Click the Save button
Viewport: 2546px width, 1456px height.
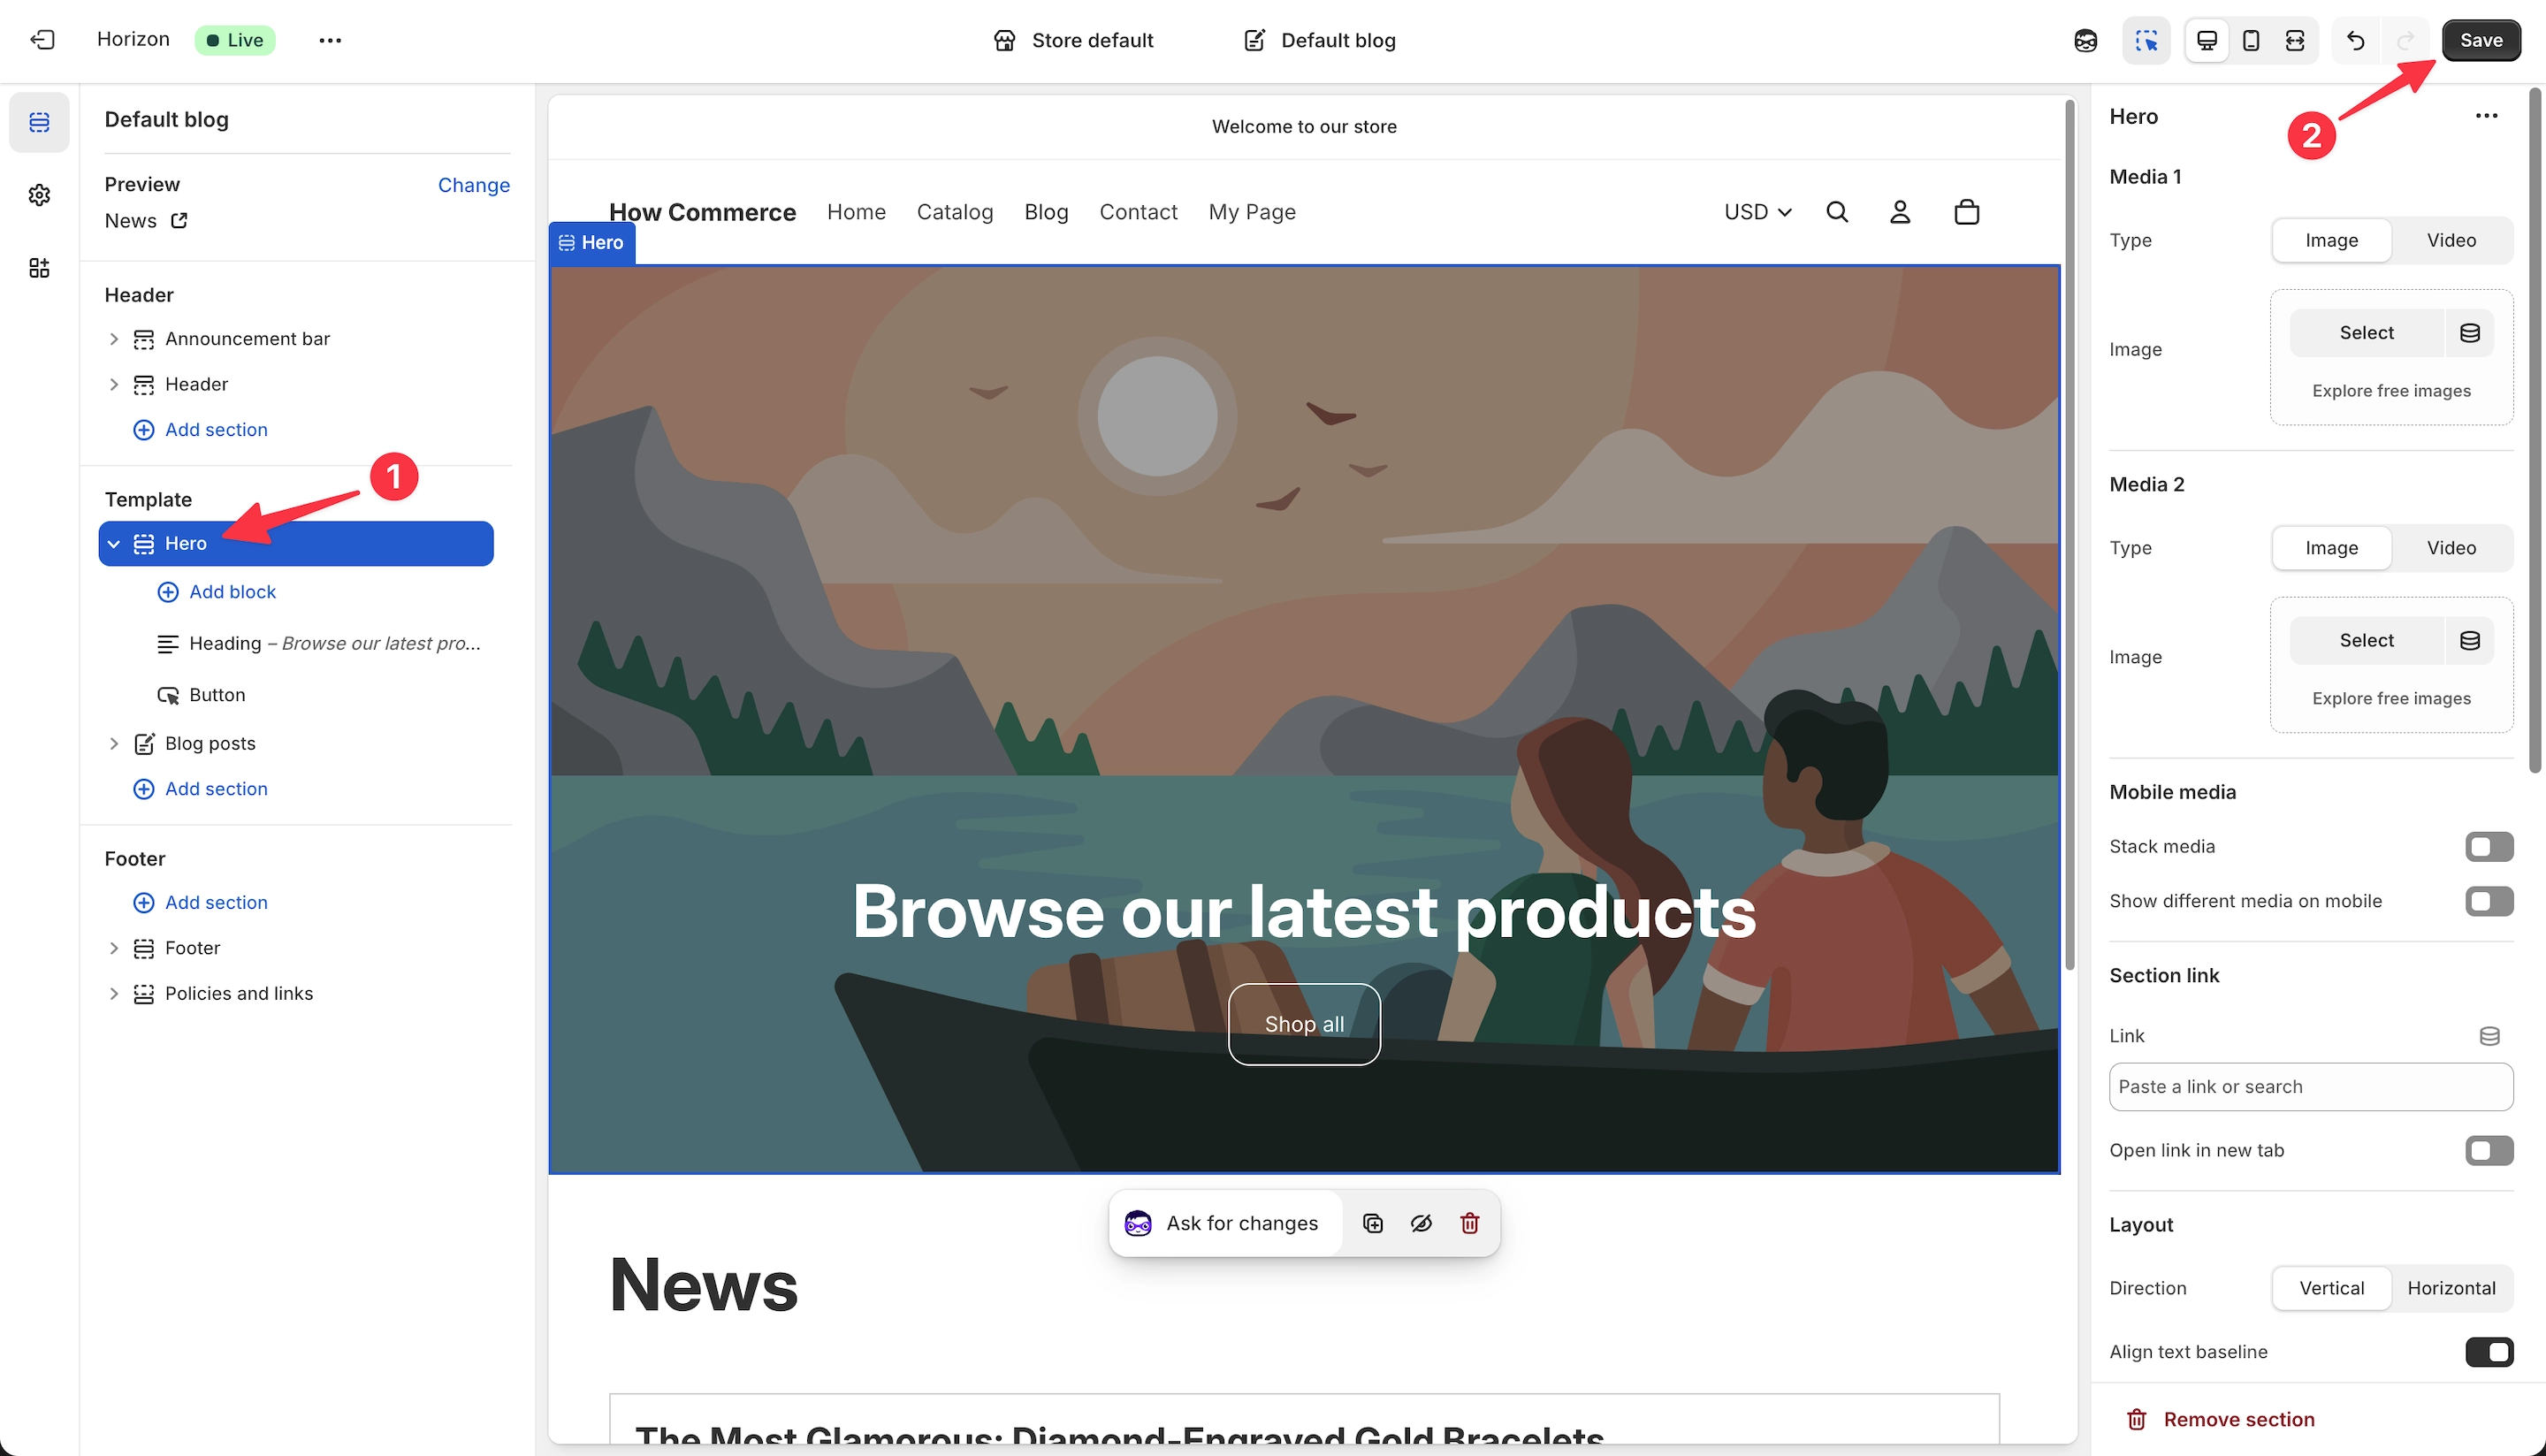[2481, 40]
